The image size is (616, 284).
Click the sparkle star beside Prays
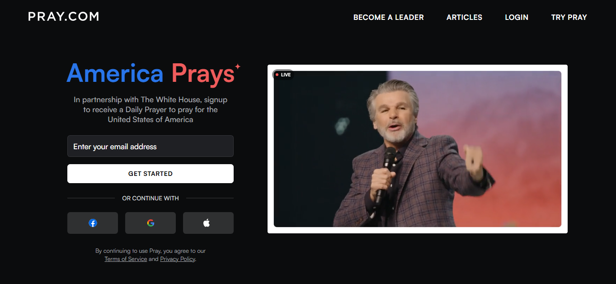click(237, 67)
